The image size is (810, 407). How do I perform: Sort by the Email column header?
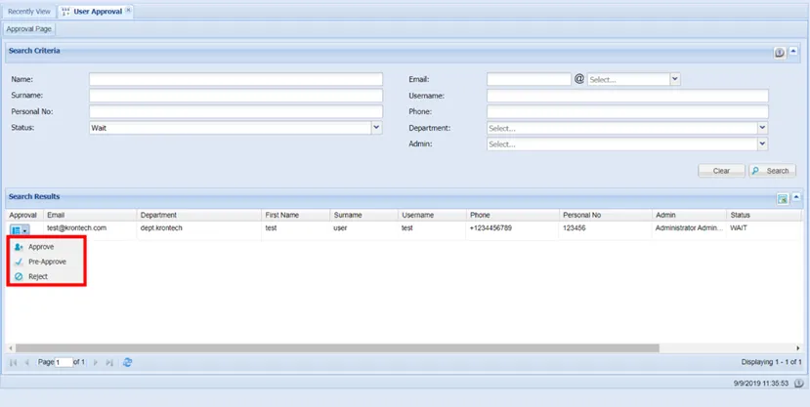(x=90, y=215)
